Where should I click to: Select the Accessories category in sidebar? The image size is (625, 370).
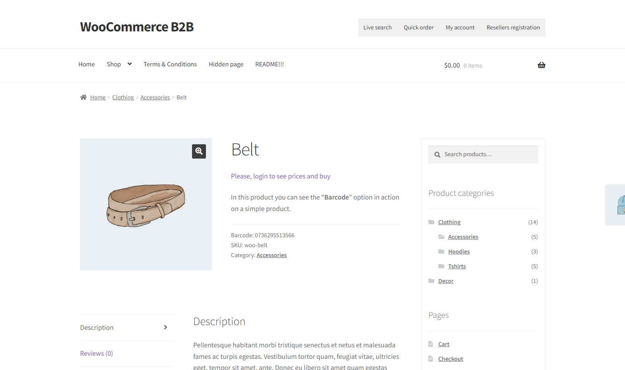(x=463, y=237)
